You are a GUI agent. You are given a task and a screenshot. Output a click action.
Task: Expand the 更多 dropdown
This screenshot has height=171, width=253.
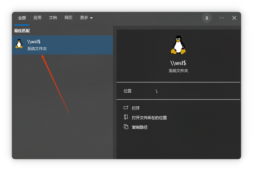[86, 18]
